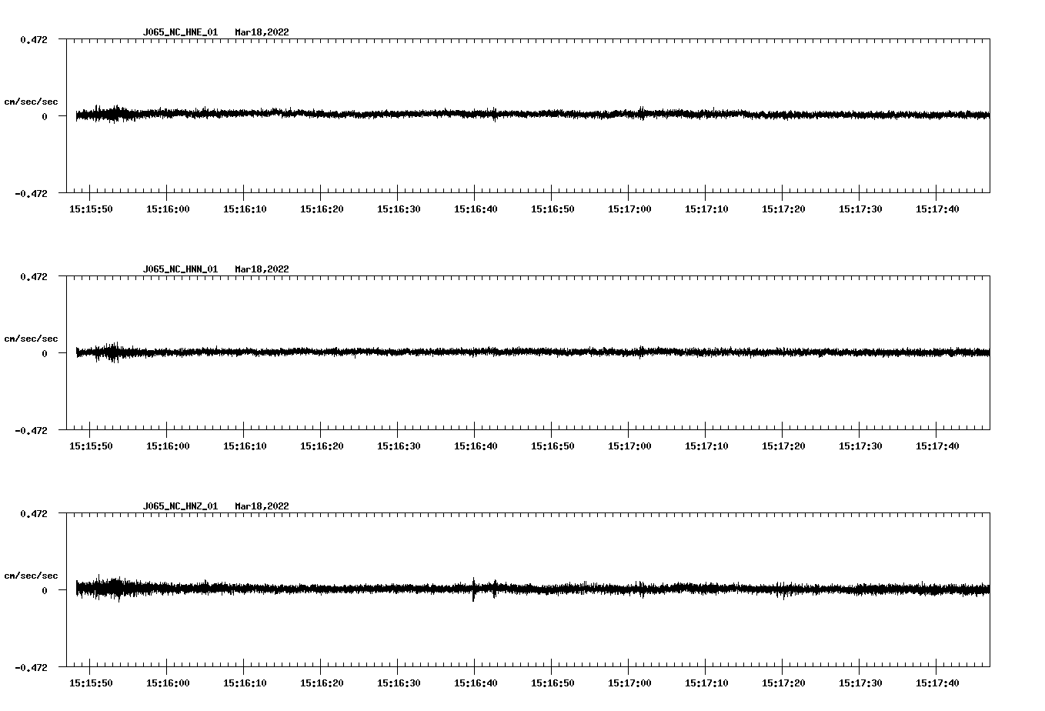Click time label 15:16:30 under HNE plot
The height and width of the screenshot is (711, 1045).
(x=399, y=209)
